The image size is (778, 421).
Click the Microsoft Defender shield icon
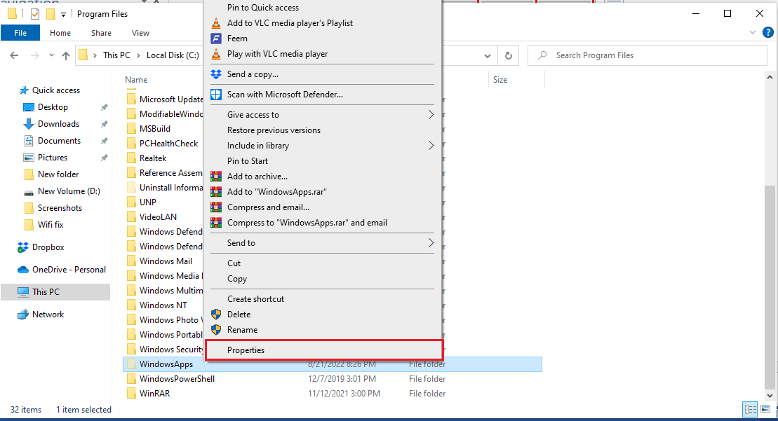click(x=216, y=95)
